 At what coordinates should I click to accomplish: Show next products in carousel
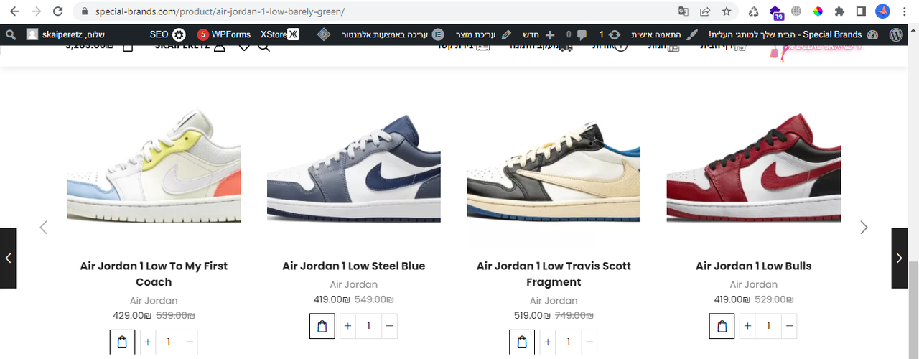(864, 228)
